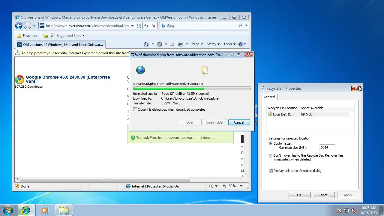Click the Refresh icon in address bar
This screenshot has width=384, height=216.
146,26
